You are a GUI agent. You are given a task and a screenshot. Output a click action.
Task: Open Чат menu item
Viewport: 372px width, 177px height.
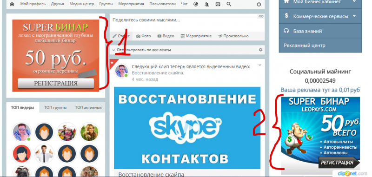pos(184,4)
